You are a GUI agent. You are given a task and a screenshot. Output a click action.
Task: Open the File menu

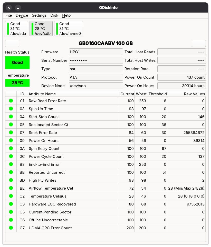point(9,15)
